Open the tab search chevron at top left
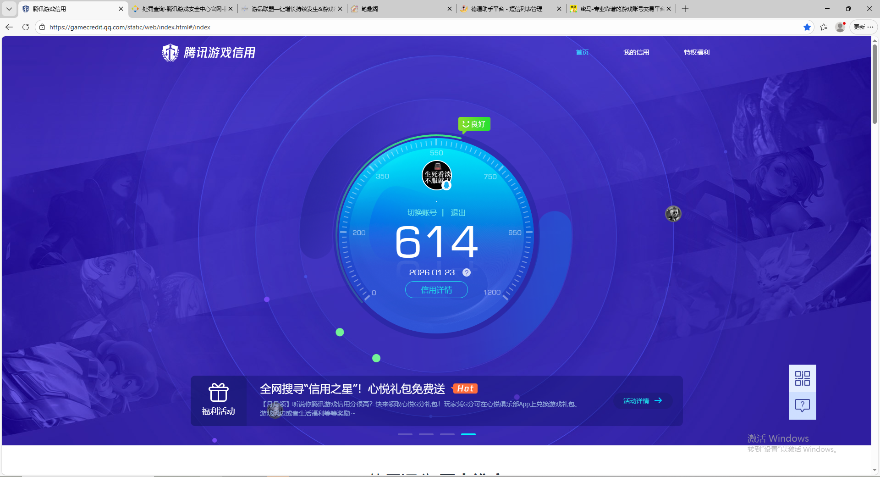The width and height of the screenshot is (880, 477). (x=9, y=9)
